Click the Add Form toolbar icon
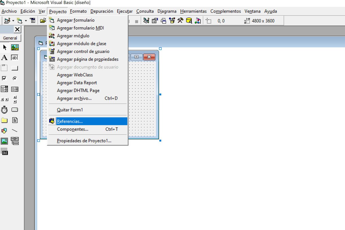The height and width of the screenshot is (230, 345). (x=20, y=21)
